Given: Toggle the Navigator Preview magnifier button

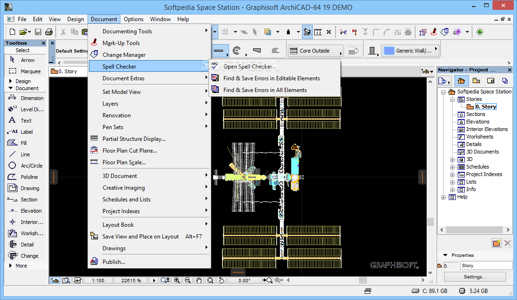Looking at the screenshot, I should [66, 280].
